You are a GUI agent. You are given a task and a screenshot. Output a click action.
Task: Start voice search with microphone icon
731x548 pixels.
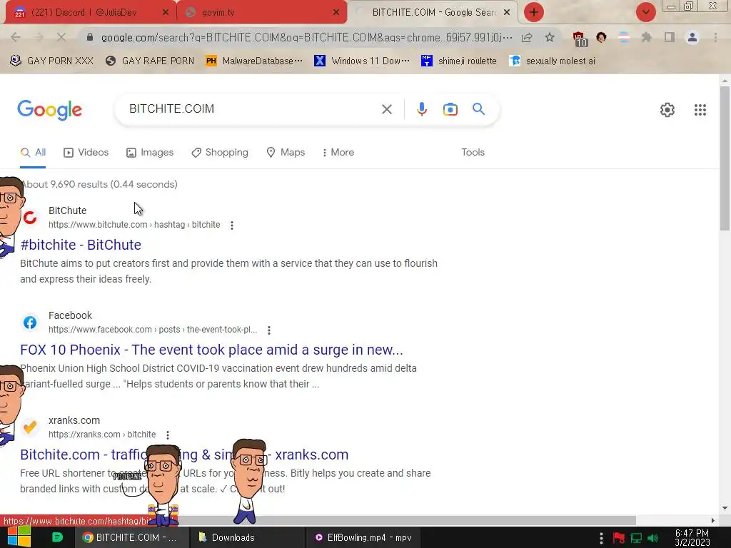point(421,109)
